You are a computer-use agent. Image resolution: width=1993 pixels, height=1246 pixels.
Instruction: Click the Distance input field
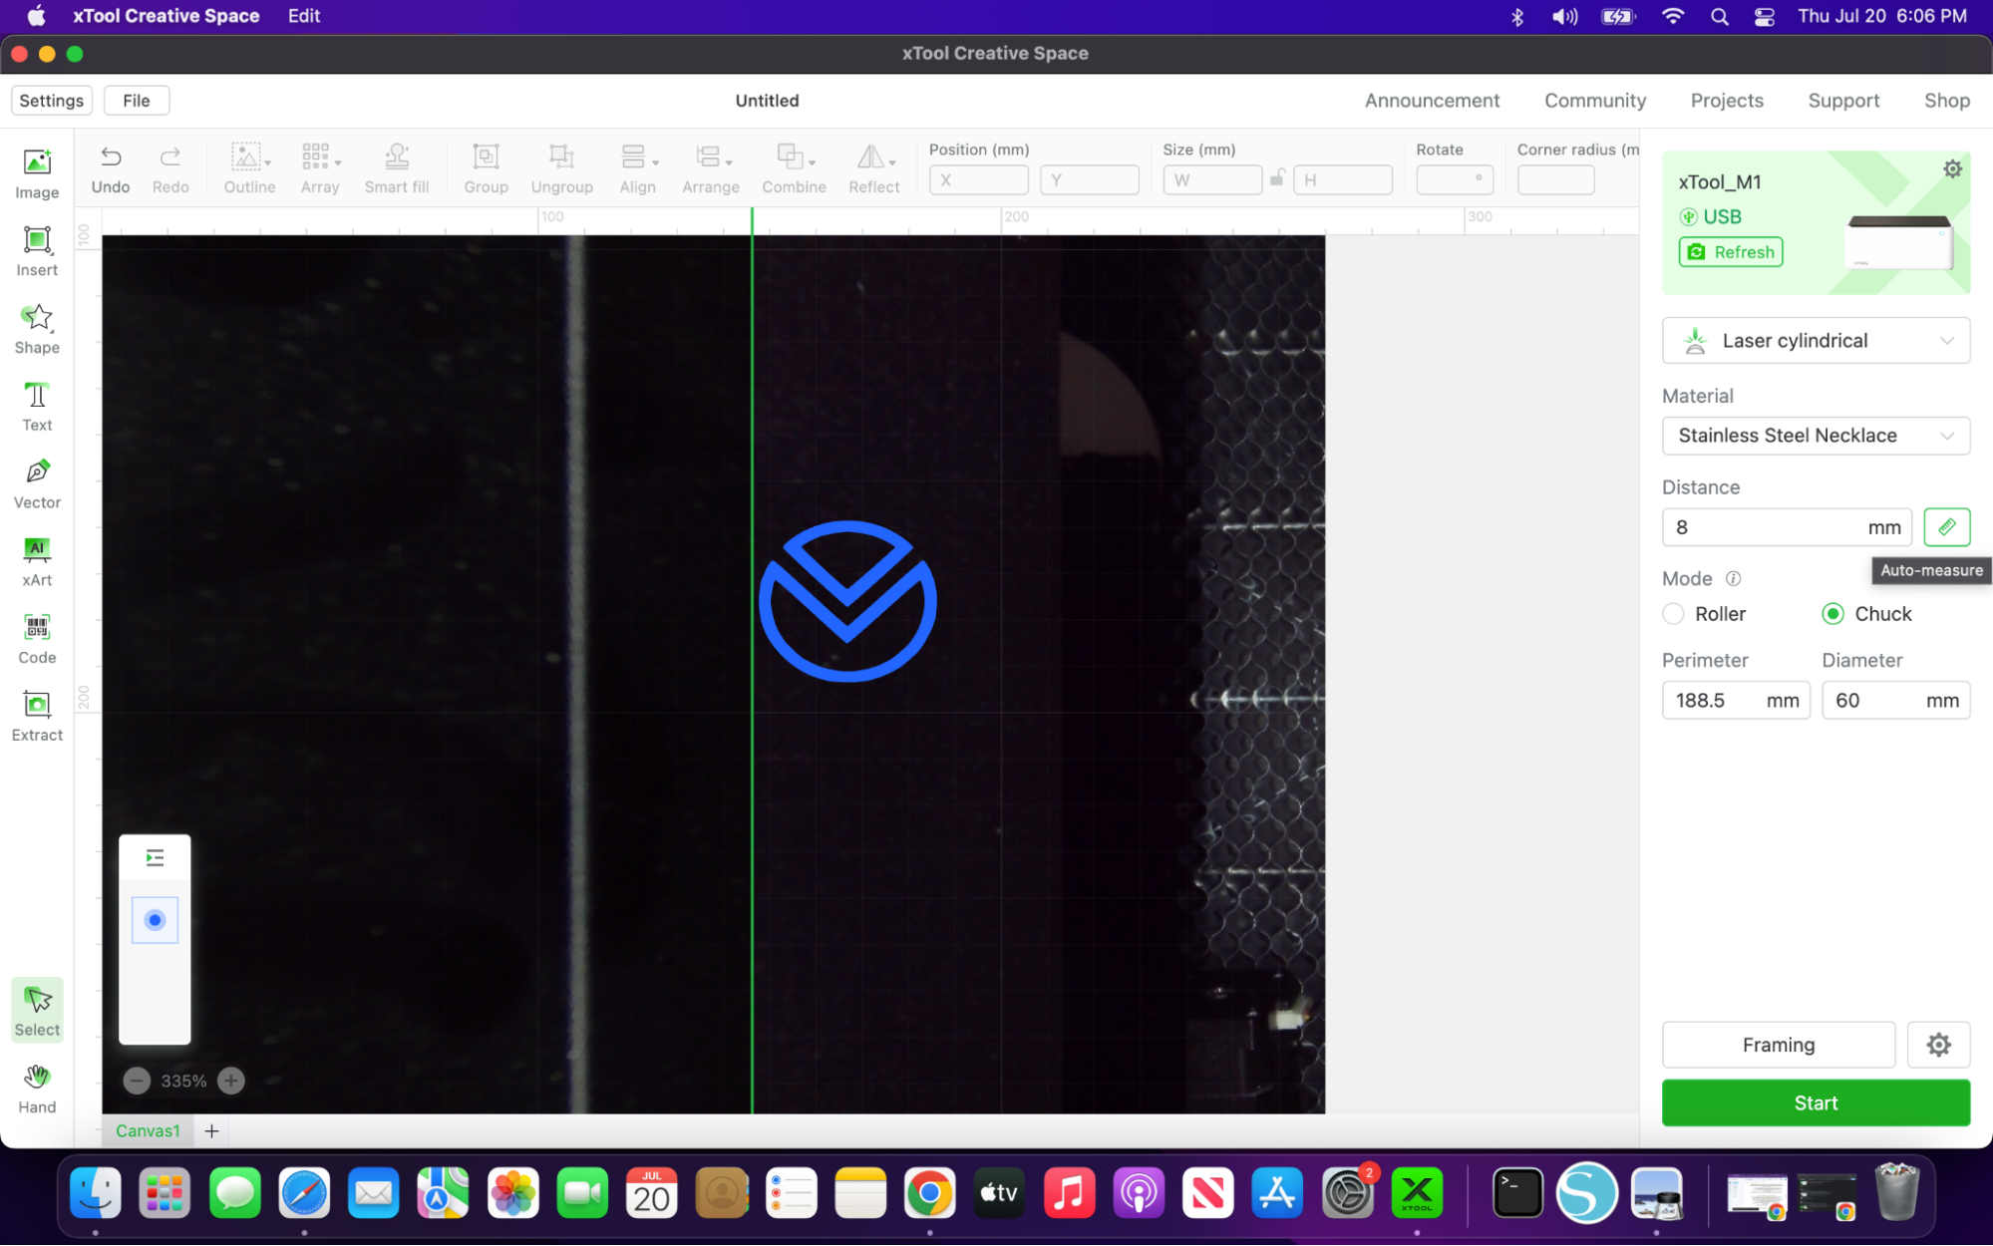click(x=1787, y=527)
